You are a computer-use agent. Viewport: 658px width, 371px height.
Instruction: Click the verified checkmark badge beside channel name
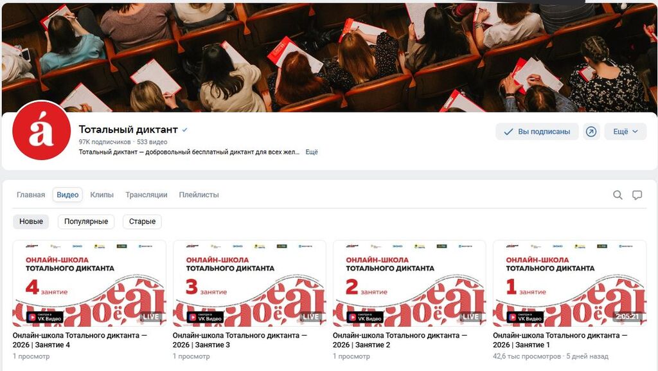(184, 130)
